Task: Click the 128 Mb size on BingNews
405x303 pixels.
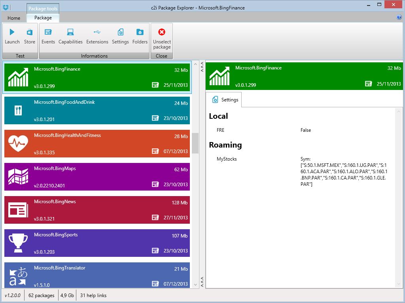Action: coord(180,203)
